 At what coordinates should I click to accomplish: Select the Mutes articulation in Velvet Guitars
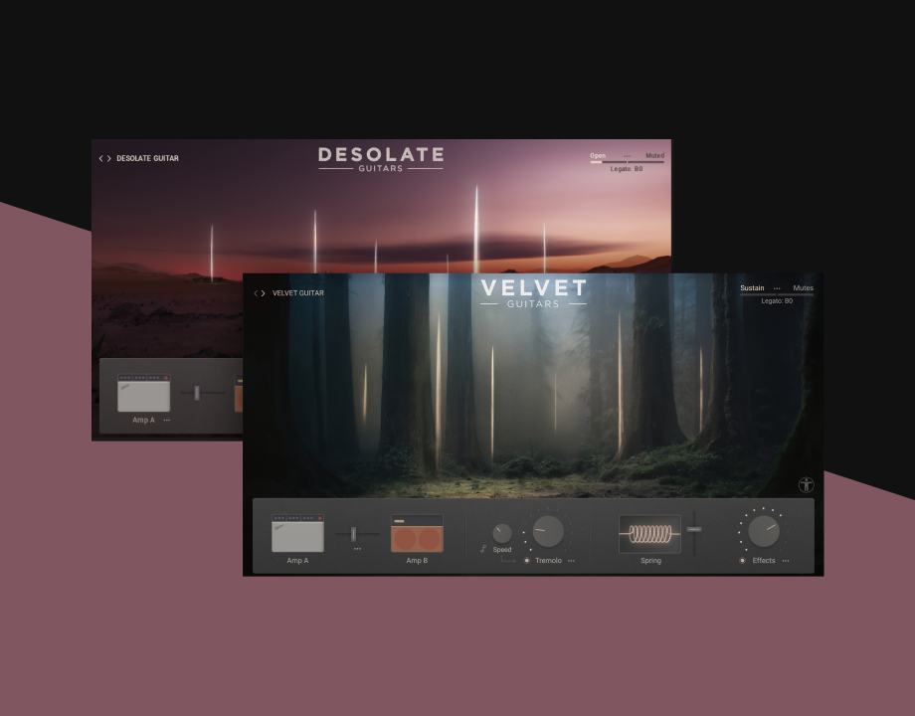(803, 287)
